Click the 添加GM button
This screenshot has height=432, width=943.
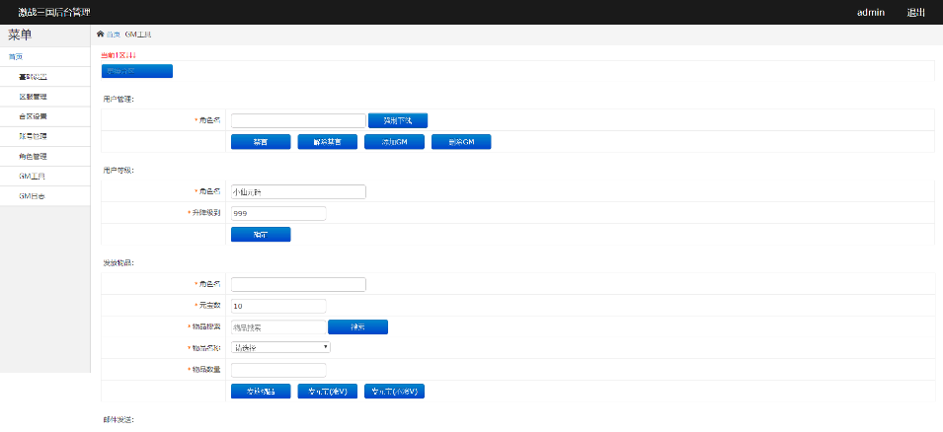(394, 142)
